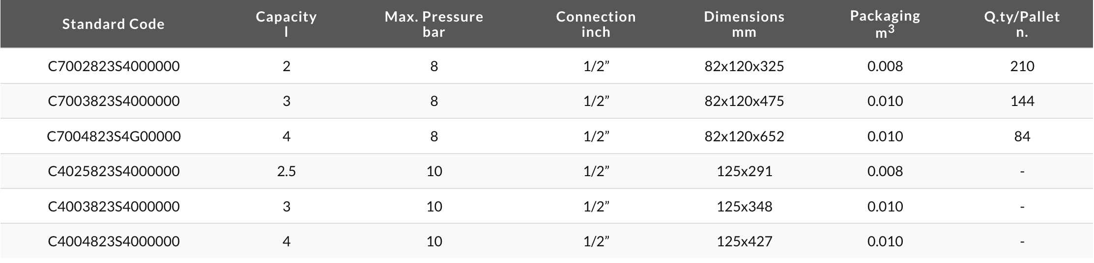Click the Max. Pressure bar header
1094x263 pixels.
pyautogui.click(x=434, y=24)
